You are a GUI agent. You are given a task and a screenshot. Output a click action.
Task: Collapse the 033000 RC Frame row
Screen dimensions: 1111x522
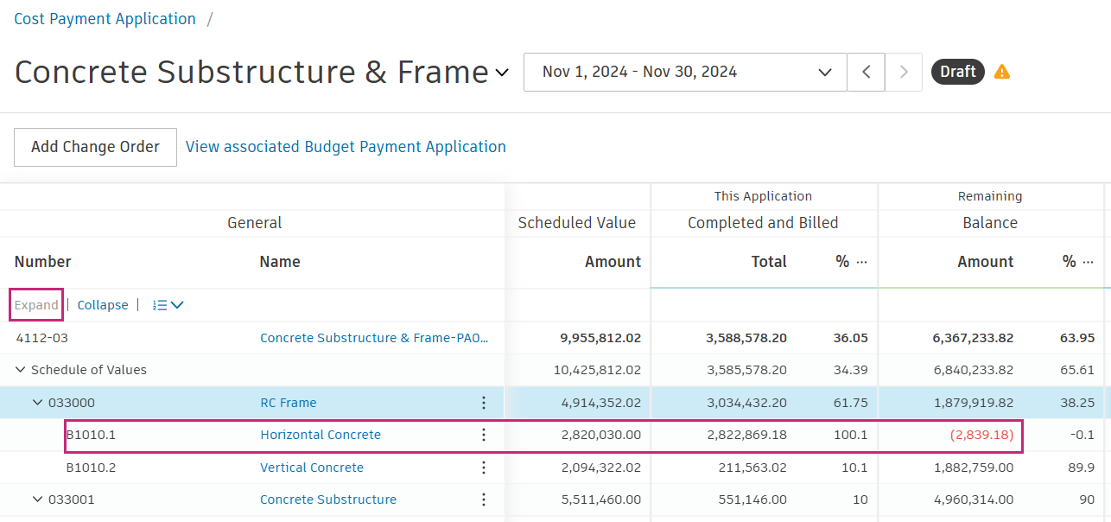tap(37, 403)
